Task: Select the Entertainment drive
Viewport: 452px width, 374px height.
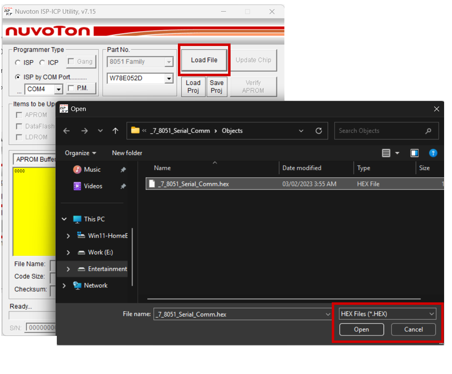Action: click(x=107, y=269)
